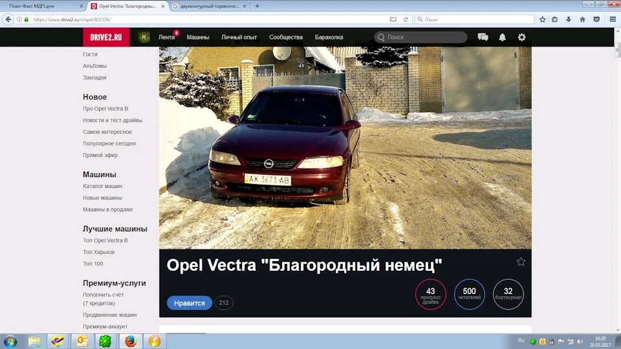Viewport: 621px width, 349px height.
Task: Open Лента in top navigation
Action: (166, 37)
